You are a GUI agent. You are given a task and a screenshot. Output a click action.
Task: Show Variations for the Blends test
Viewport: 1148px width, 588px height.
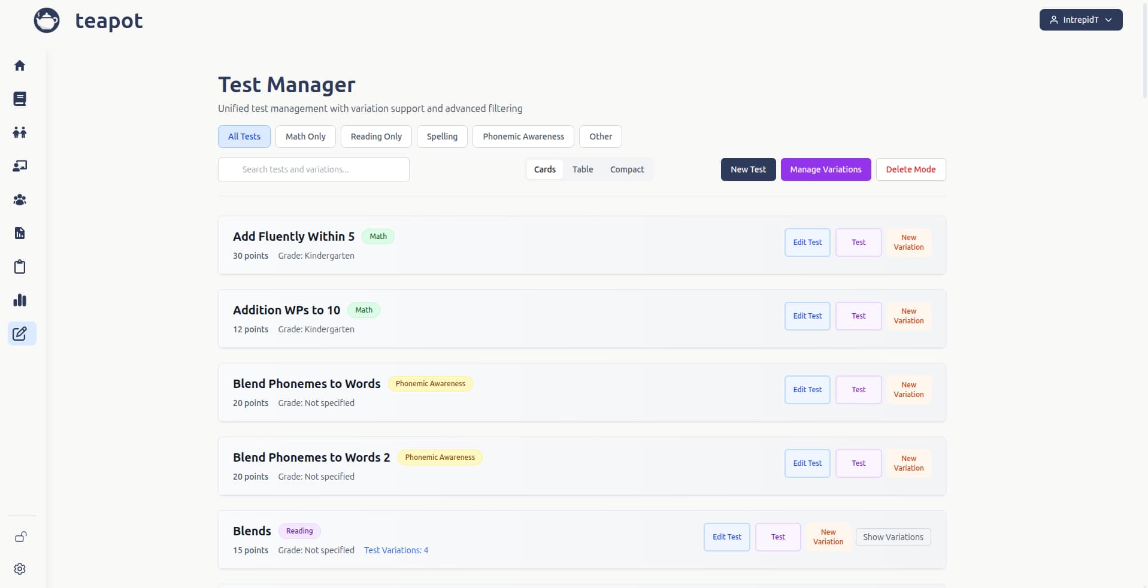892,537
